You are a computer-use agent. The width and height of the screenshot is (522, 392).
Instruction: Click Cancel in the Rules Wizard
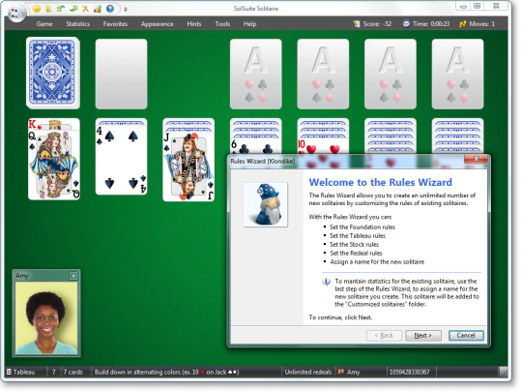(x=466, y=335)
